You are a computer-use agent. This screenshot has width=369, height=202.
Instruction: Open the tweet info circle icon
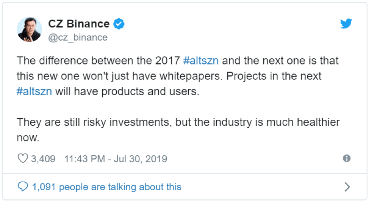point(347,158)
